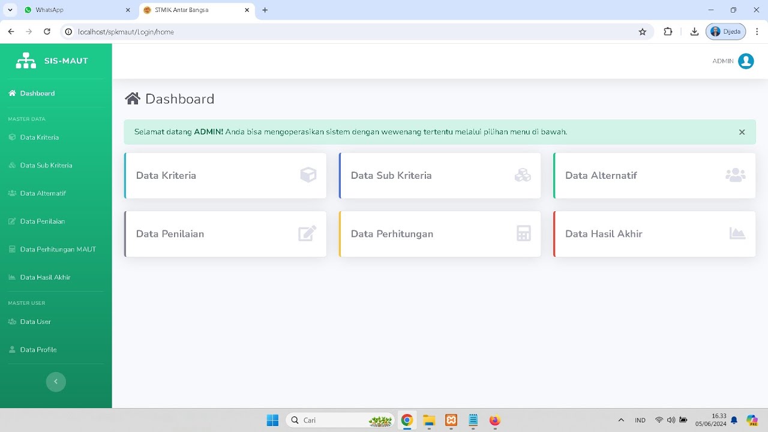The image size is (768, 432).
Task: Dismiss the welcome alert banner
Action: tap(742, 132)
